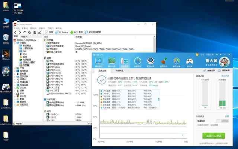238x149 pixels.
Task: Click the Lu Dashi monkey avatar logo
Action: 224,62
